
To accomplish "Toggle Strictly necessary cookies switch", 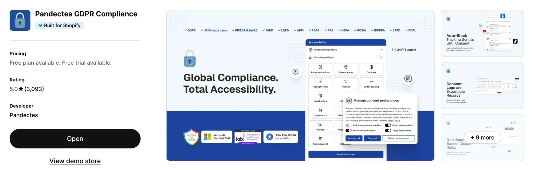I will coord(348,125).
